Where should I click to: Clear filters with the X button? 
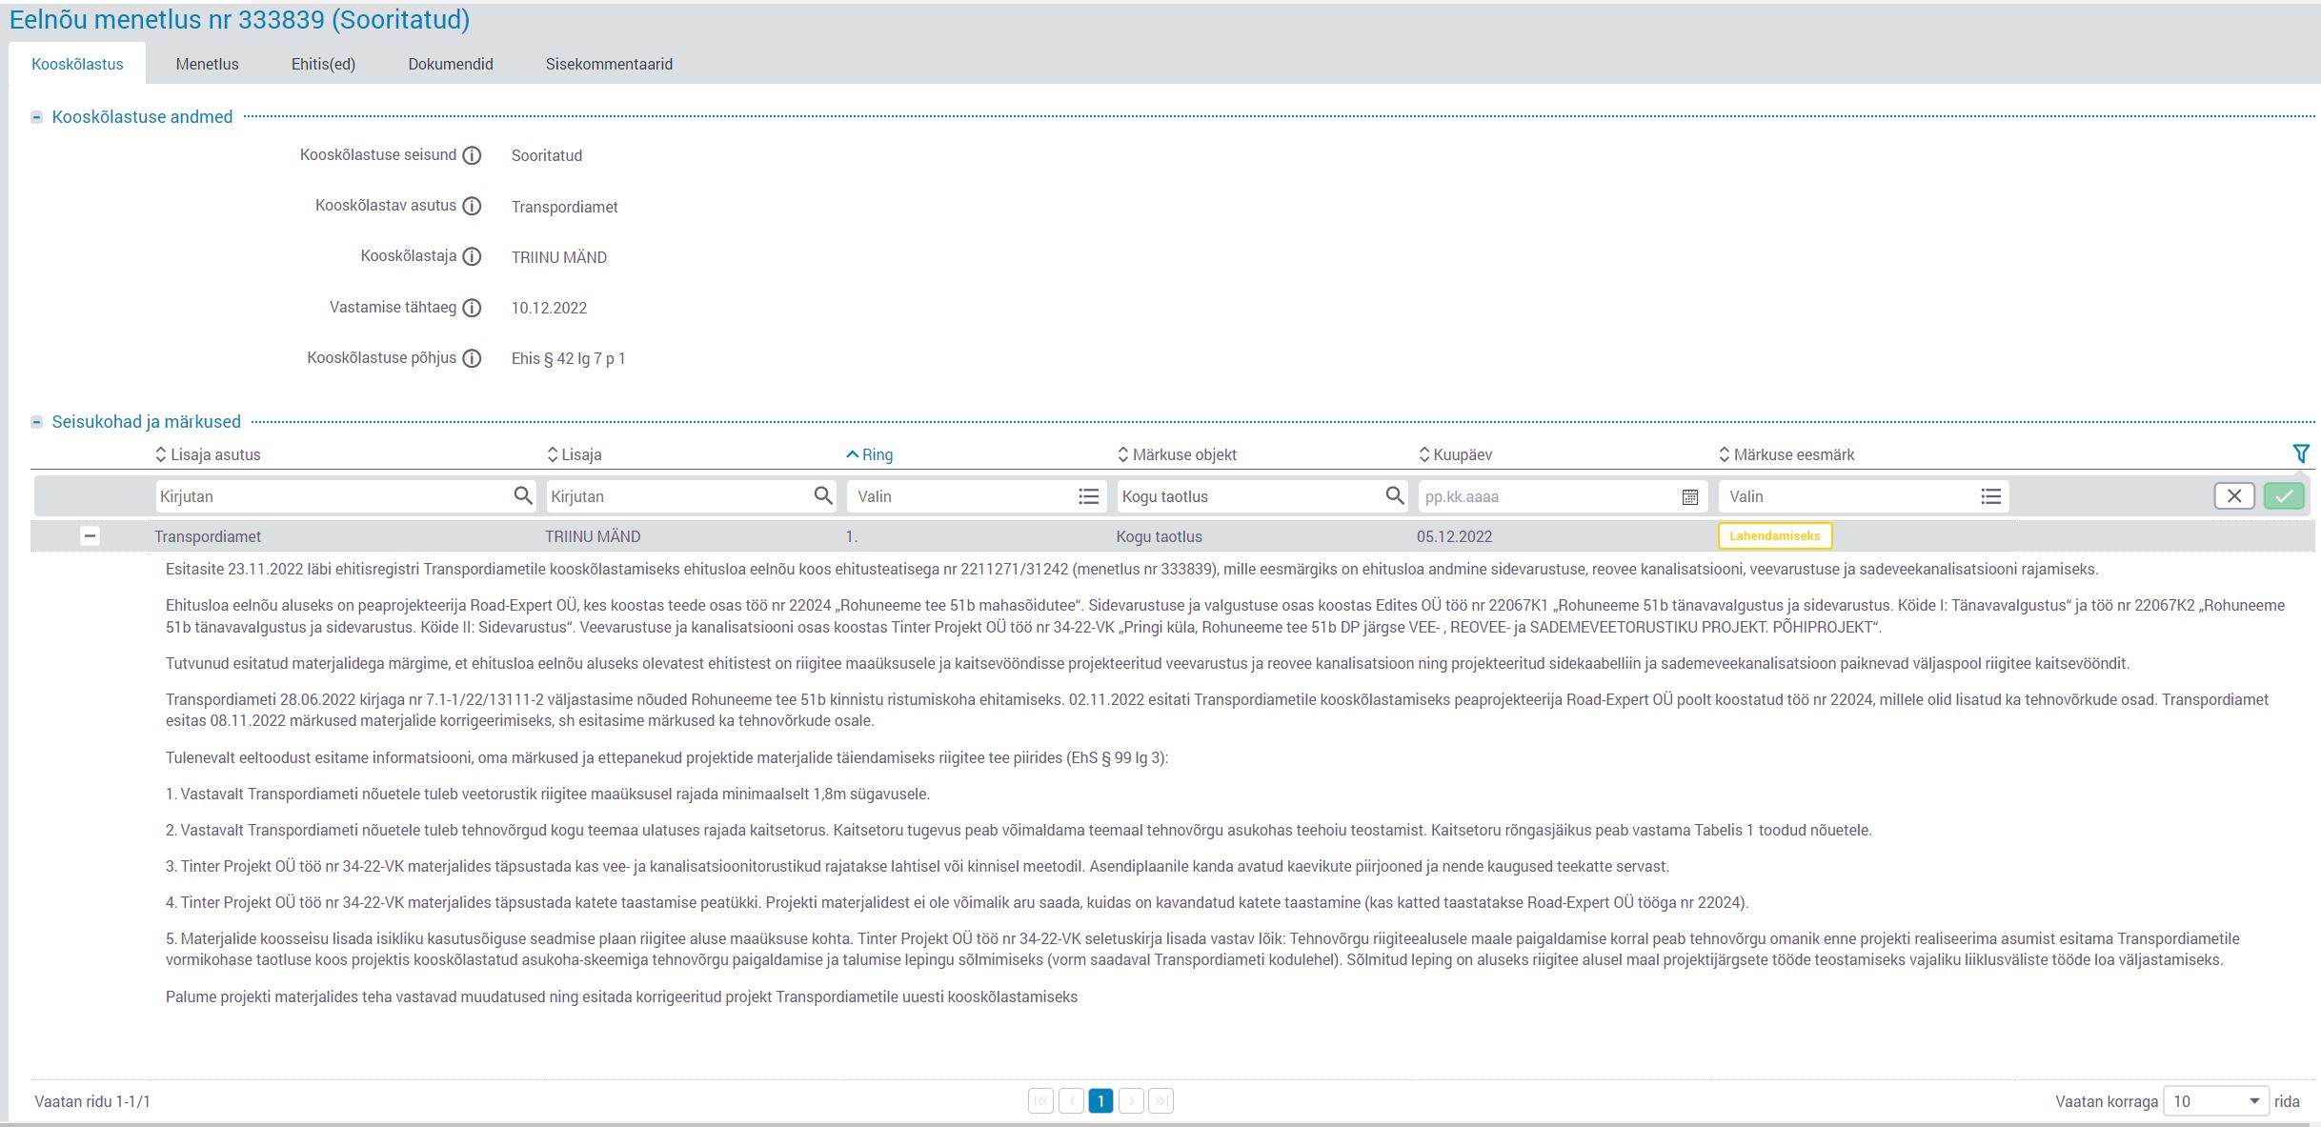[2234, 495]
